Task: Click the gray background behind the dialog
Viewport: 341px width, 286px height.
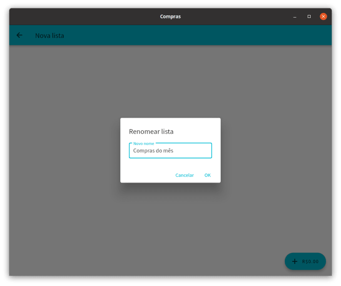Action: click(x=62, y=208)
